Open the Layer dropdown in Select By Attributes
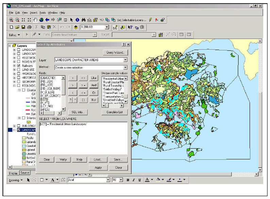270x199 pixels. click(x=125, y=60)
